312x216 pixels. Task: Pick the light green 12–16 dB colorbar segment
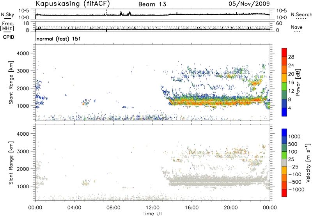tap(284, 86)
